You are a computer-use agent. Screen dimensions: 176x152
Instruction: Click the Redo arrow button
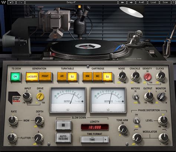click(20, 2)
